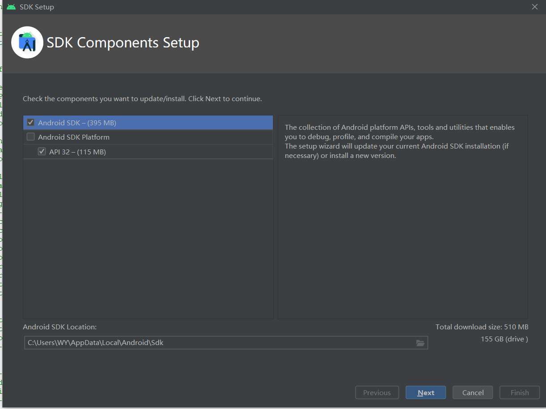
Task: Open the SDK location folder browser
Action: click(x=420, y=343)
